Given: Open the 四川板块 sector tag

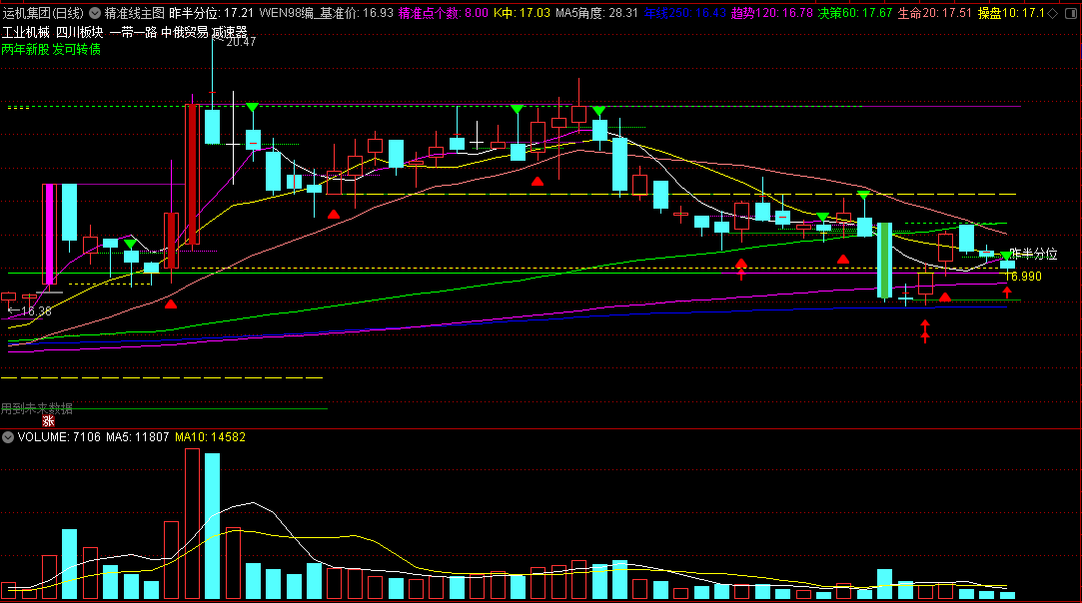Looking at the screenshot, I should click(79, 32).
